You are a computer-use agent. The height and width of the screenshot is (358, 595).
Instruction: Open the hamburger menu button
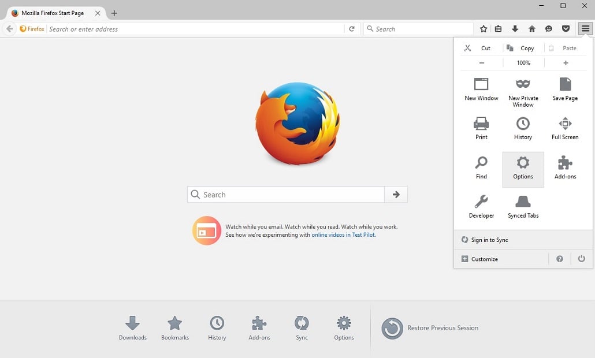[586, 29]
